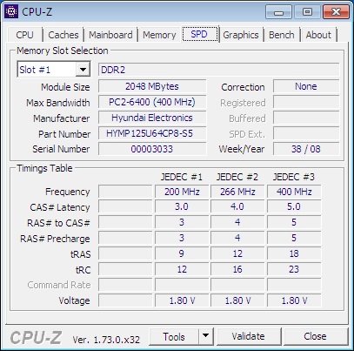The image size is (354, 351).
Task: Click the empty Registered field
Action: tap(306, 102)
